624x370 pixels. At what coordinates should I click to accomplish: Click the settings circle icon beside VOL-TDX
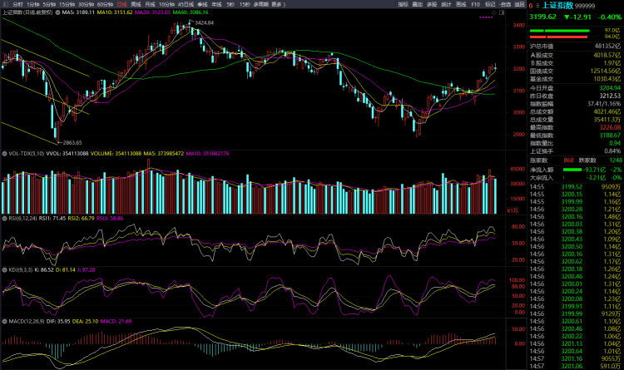(x=5, y=154)
